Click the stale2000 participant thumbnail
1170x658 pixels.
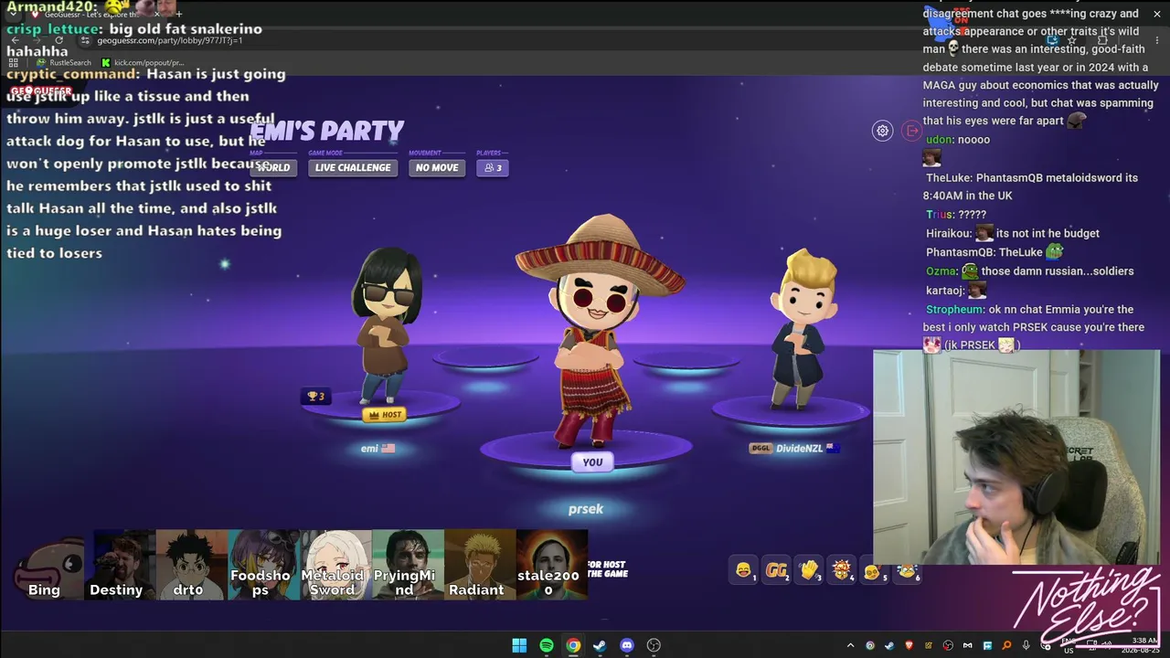pos(552,565)
